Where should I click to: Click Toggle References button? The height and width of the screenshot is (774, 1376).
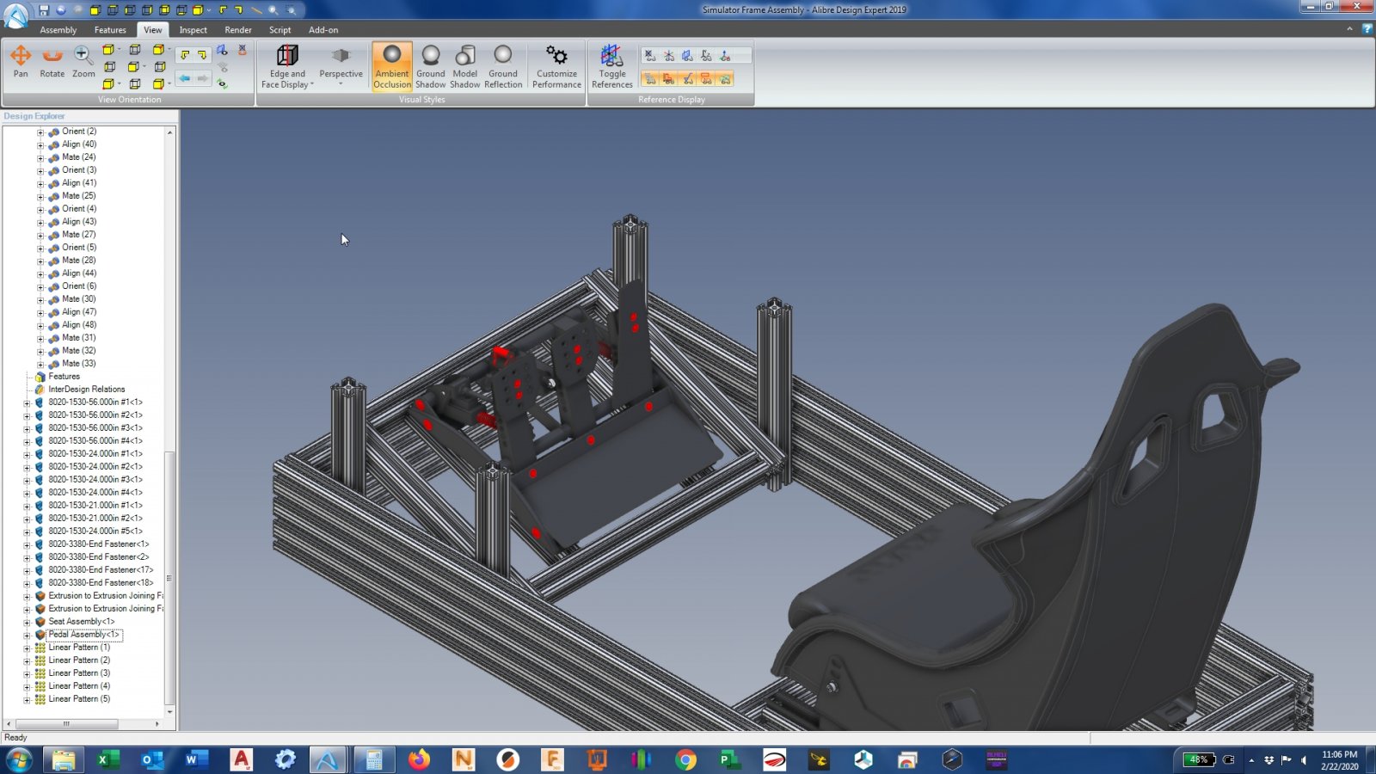[612, 66]
